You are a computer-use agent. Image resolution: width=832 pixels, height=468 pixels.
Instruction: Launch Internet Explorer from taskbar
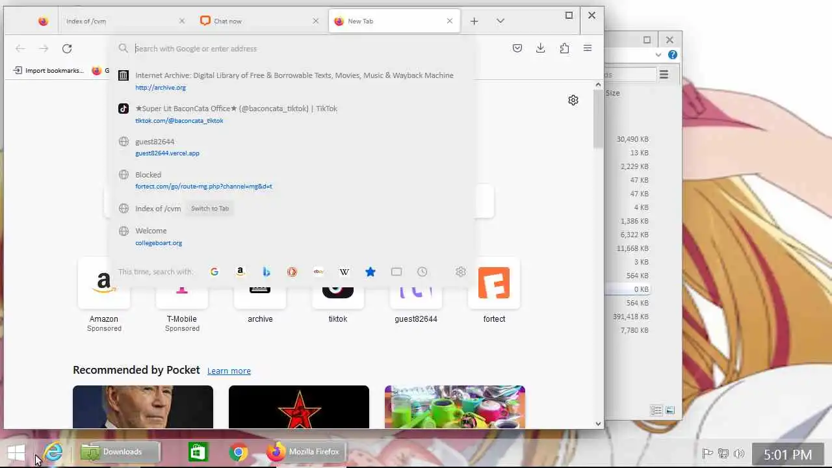pos(53,452)
